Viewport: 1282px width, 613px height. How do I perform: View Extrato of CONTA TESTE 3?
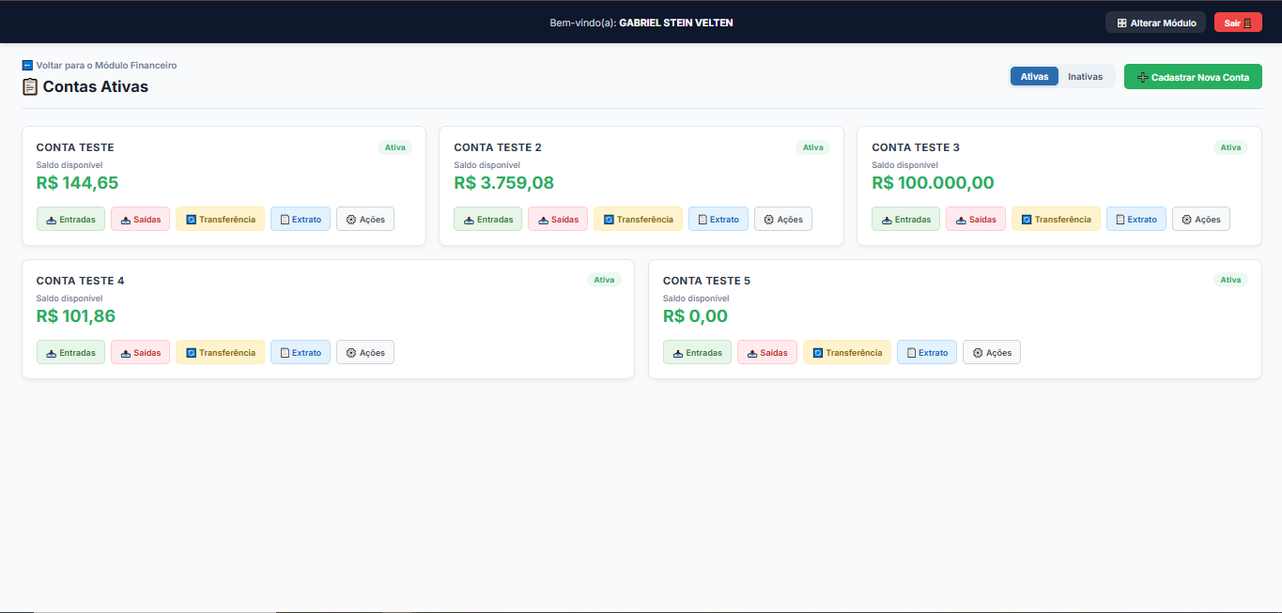coord(1136,219)
